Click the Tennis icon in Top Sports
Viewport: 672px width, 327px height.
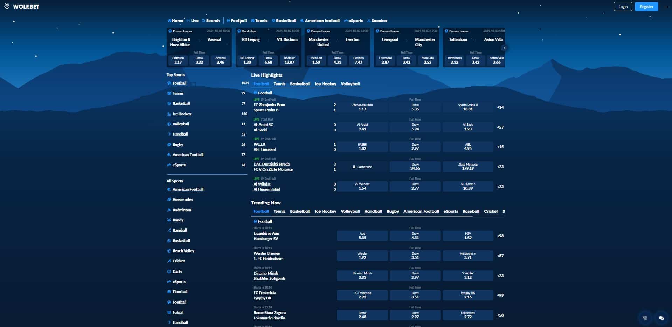pyautogui.click(x=169, y=93)
